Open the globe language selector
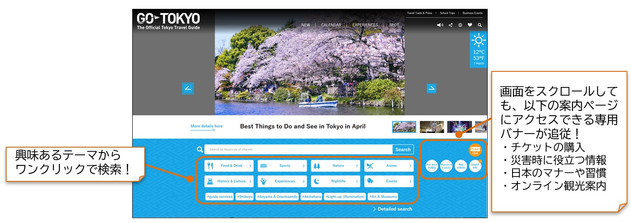This screenshot has height=223, width=631. click(x=460, y=25)
